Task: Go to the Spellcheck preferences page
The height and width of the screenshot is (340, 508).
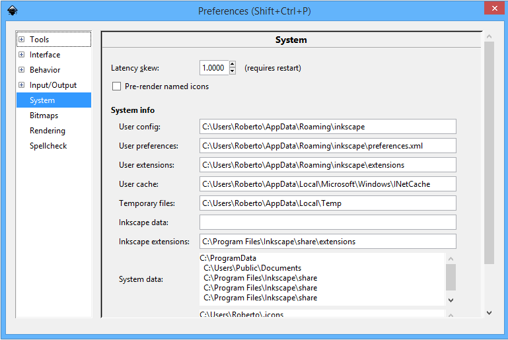Action: click(x=48, y=146)
